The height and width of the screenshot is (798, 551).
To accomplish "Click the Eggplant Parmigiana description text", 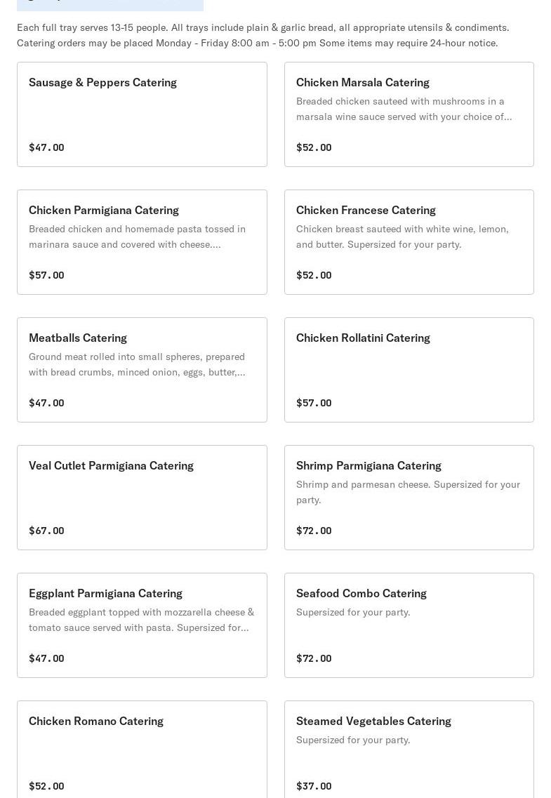I will tap(141, 620).
